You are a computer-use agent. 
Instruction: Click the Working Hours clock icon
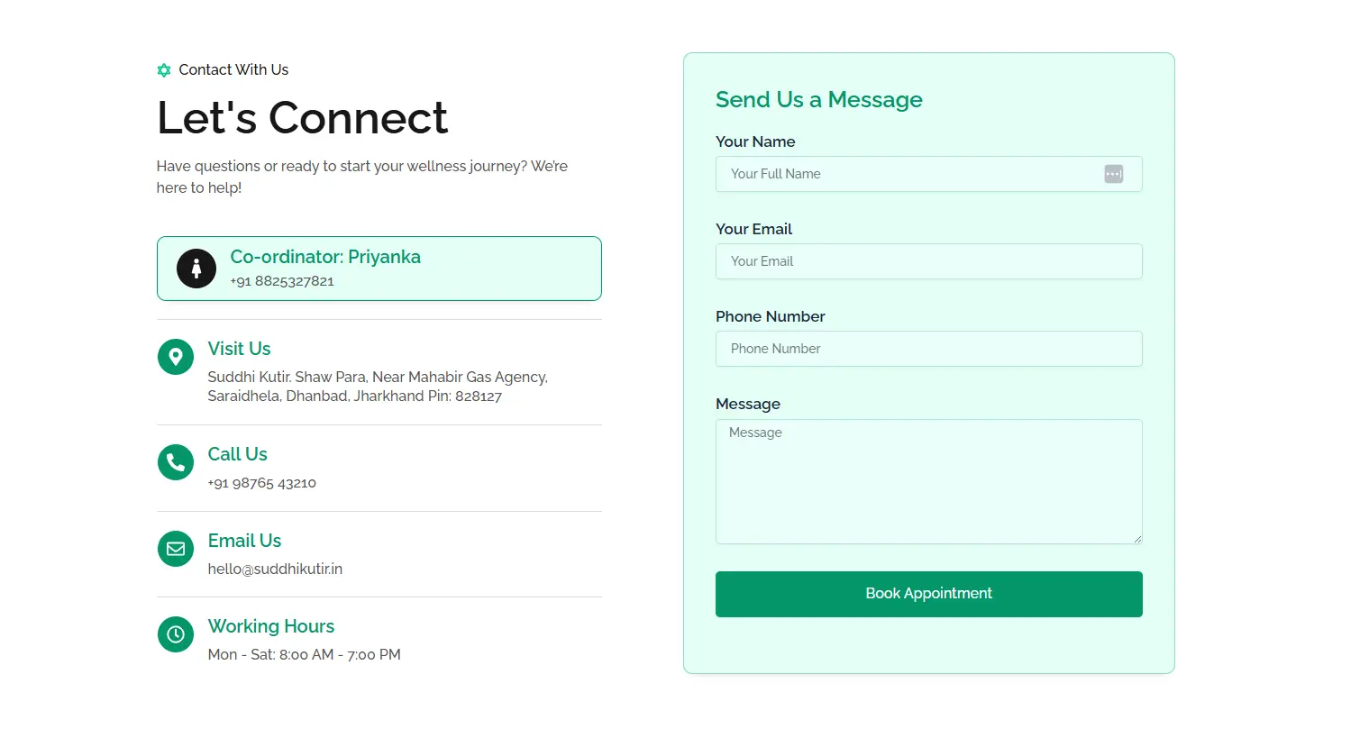176,634
